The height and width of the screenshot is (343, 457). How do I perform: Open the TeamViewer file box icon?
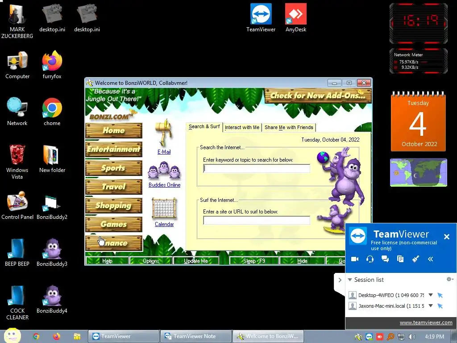click(400, 259)
